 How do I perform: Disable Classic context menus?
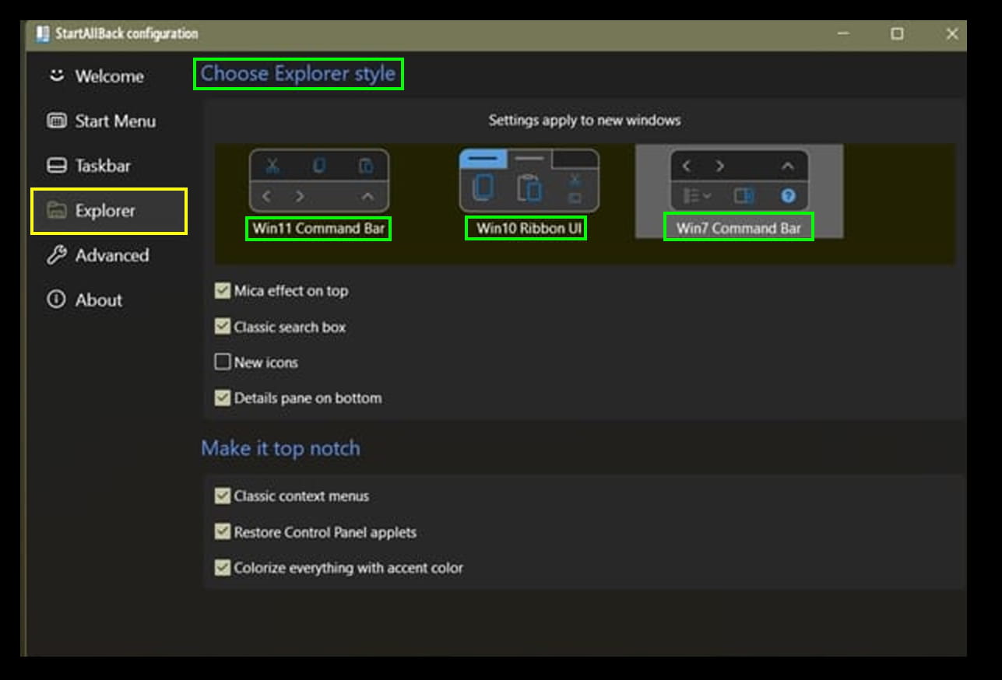223,496
